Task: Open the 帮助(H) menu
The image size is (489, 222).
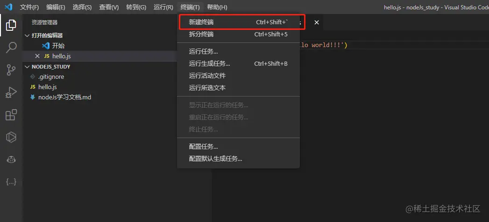Action: (x=217, y=7)
